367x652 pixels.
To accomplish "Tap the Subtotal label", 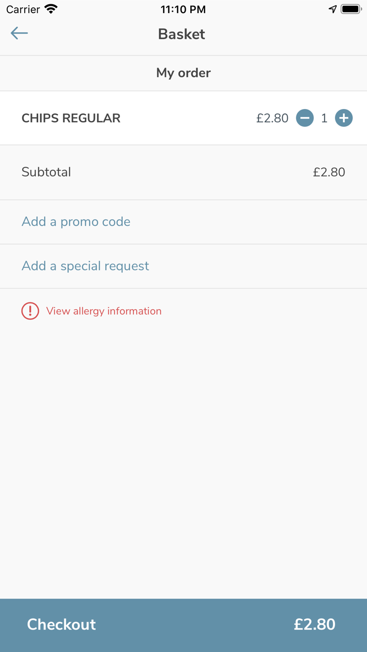I will click(46, 172).
